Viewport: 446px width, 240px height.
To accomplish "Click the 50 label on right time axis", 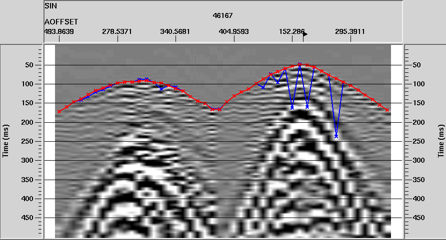I will pyautogui.click(x=416, y=65).
